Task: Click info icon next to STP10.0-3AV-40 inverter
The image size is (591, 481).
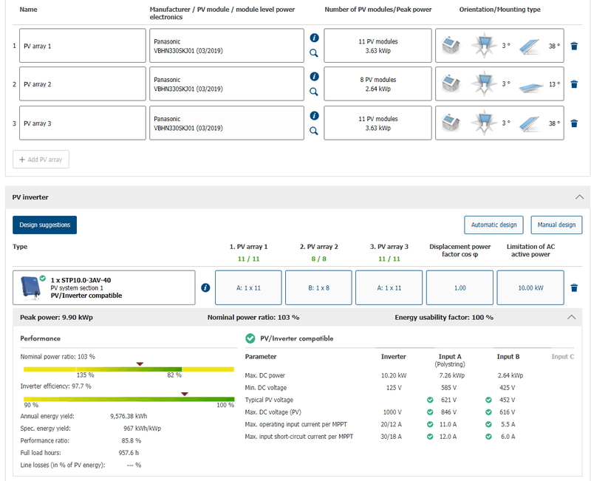Action: click(x=205, y=287)
